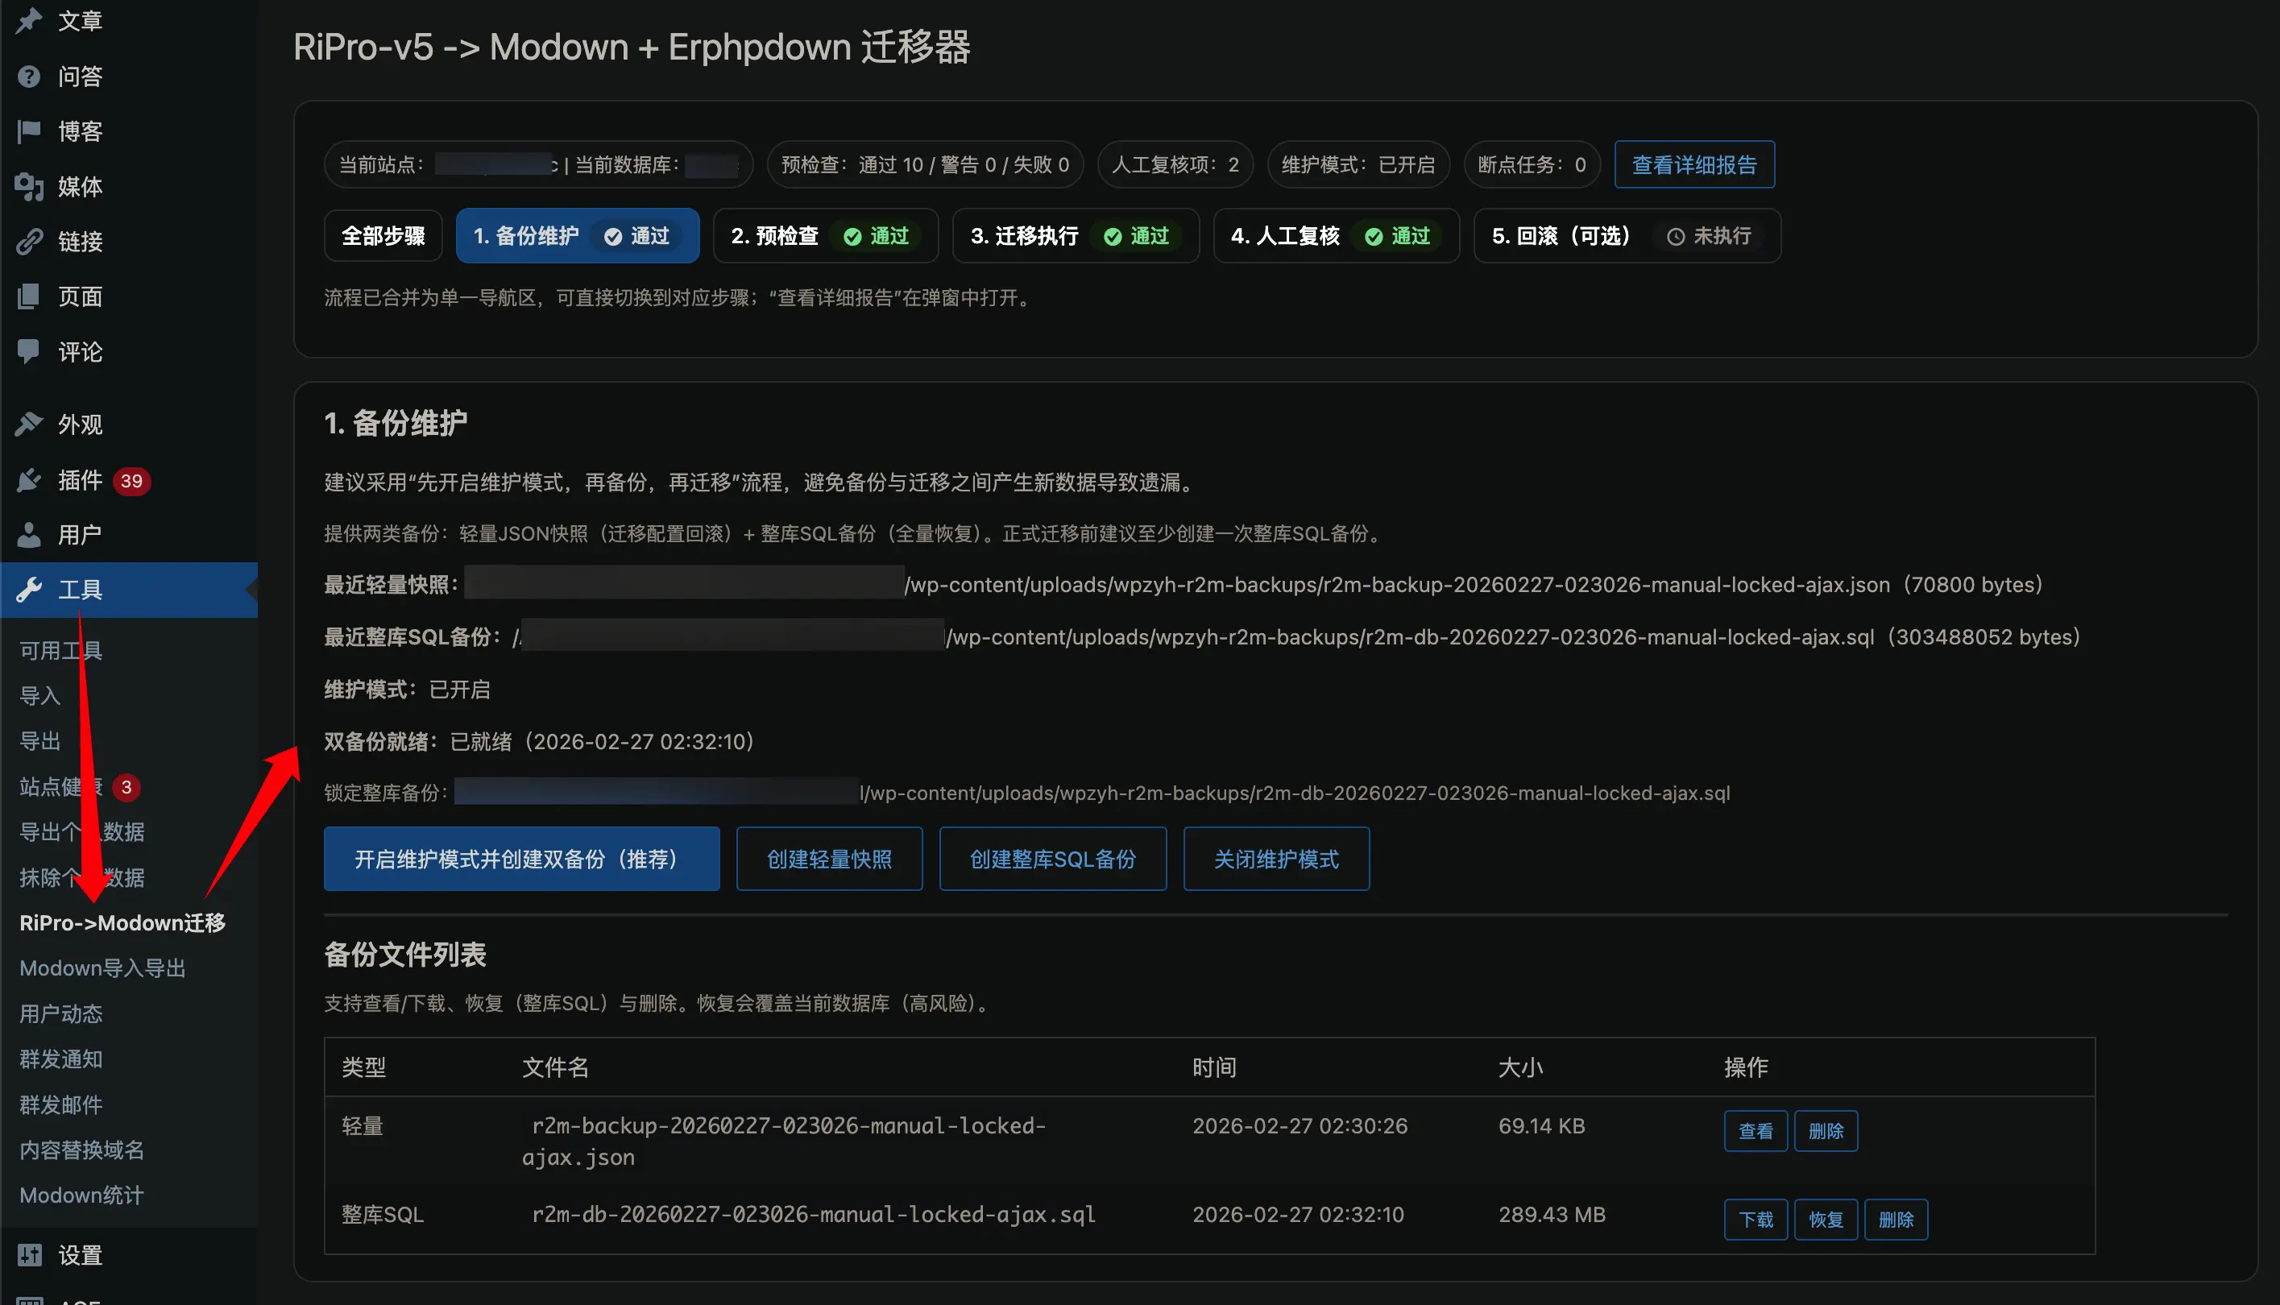Open 抹除个人数据 submenu link

pos(81,877)
